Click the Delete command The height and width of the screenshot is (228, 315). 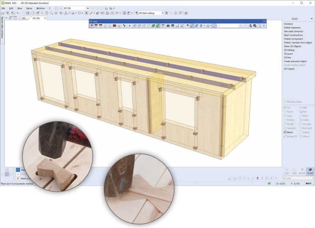pos(304,120)
